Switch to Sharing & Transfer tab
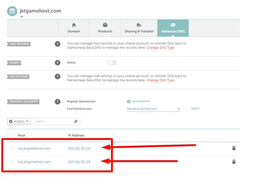Image resolution: width=255 pixels, height=190 pixels. 139,28
